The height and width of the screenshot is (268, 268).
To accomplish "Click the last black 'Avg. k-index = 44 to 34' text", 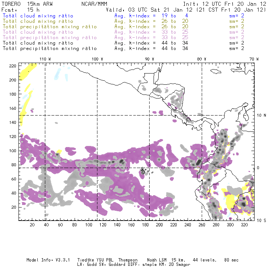I will pos(151,49).
